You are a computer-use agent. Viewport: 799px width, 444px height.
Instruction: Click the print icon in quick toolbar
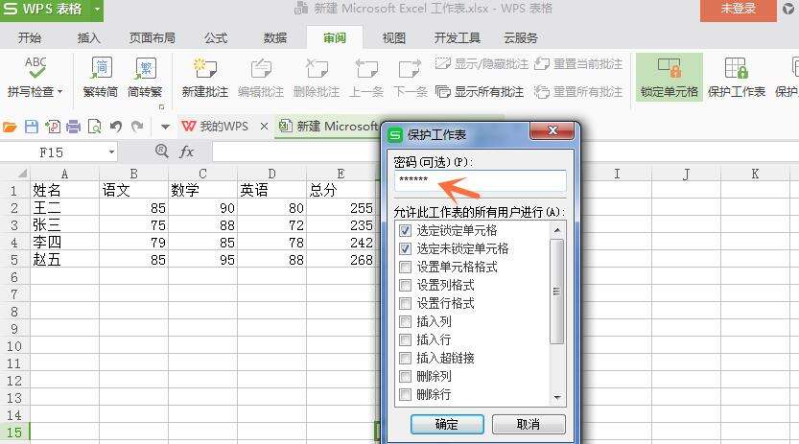pos(73,127)
